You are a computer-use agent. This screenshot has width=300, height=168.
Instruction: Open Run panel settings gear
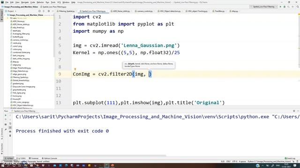click(294, 111)
